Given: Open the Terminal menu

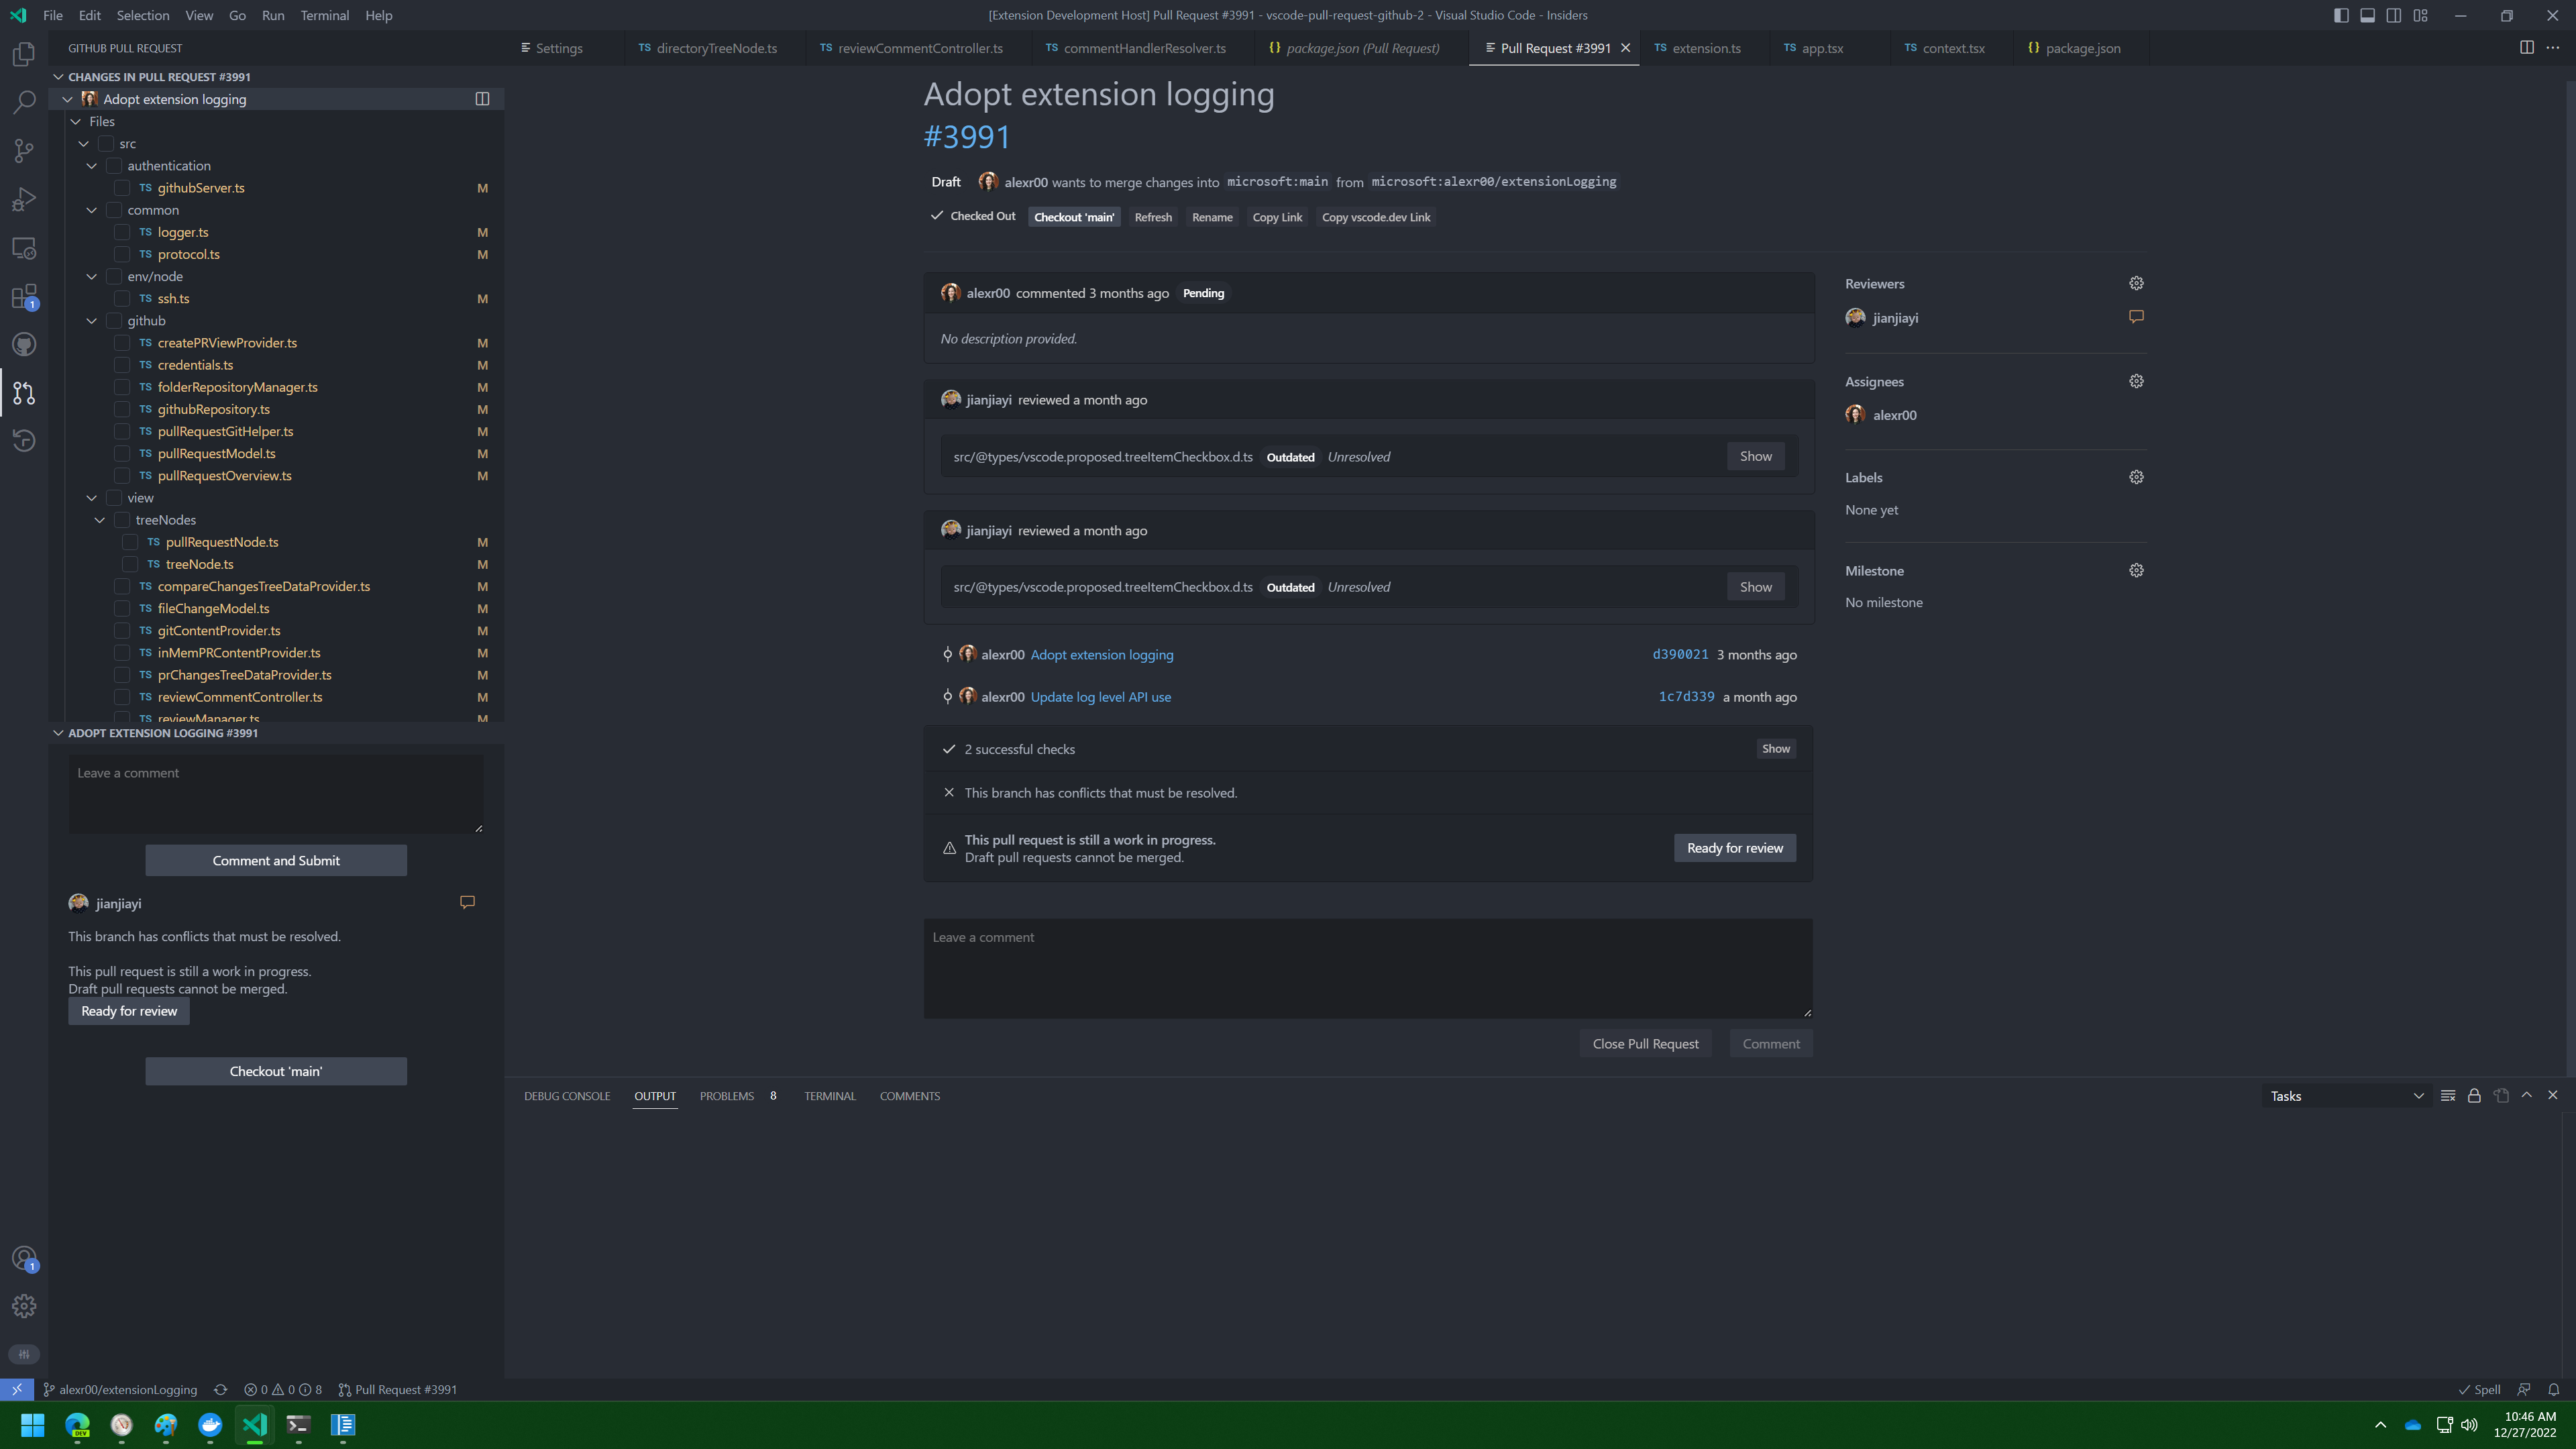Looking at the screenshot, I should coord(324,15).
